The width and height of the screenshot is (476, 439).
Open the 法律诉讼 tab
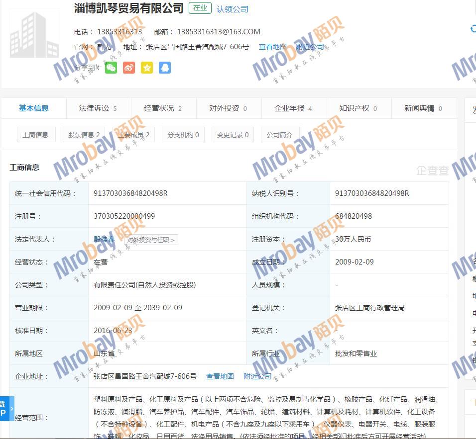click(98, 108)
